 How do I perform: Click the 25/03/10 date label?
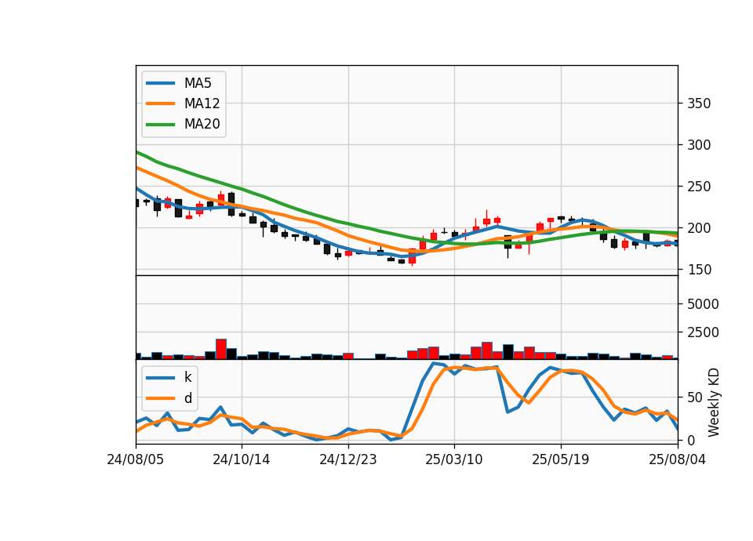(x=454, y=459)
